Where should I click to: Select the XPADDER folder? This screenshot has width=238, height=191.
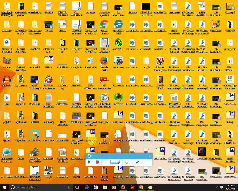coord(35,45)
